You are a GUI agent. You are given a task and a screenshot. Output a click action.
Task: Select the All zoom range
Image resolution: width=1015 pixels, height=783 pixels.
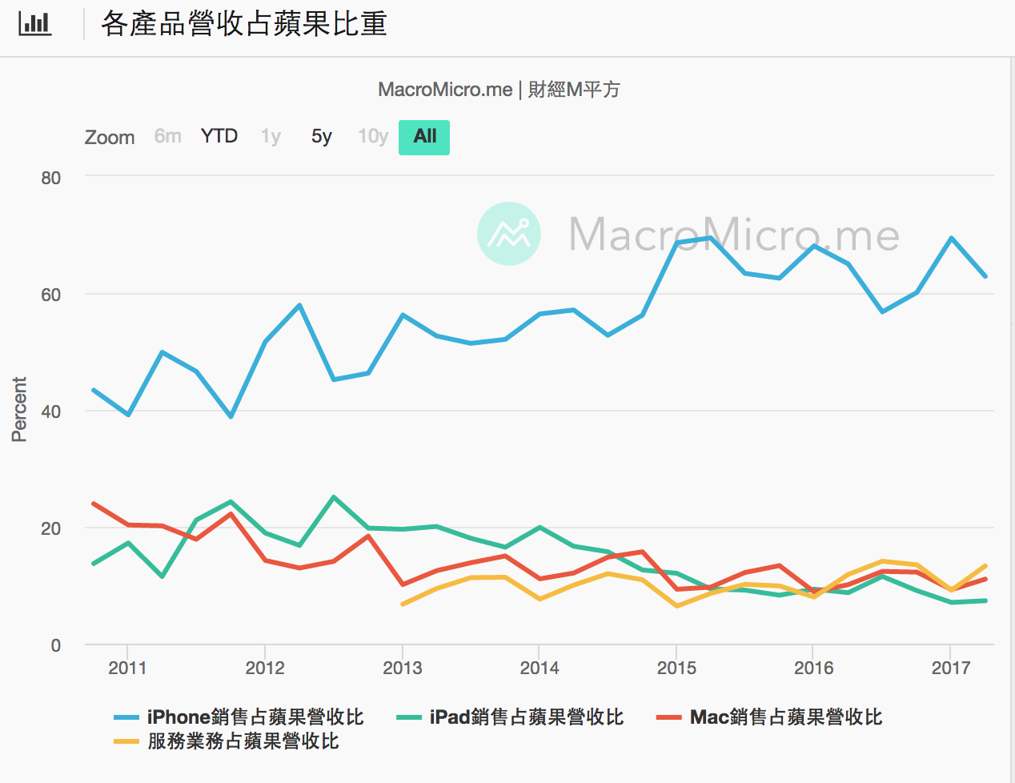pos(424,137)
